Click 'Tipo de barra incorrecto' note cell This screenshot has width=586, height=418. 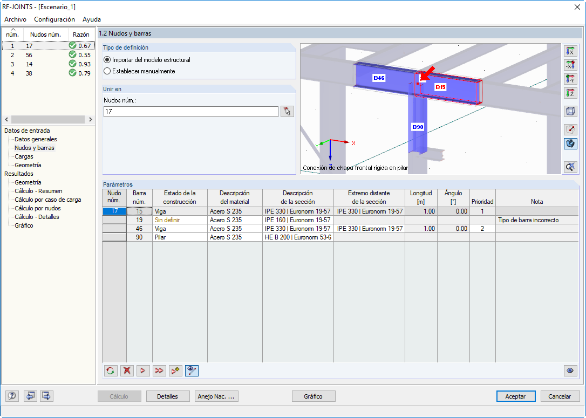point(537,220)
